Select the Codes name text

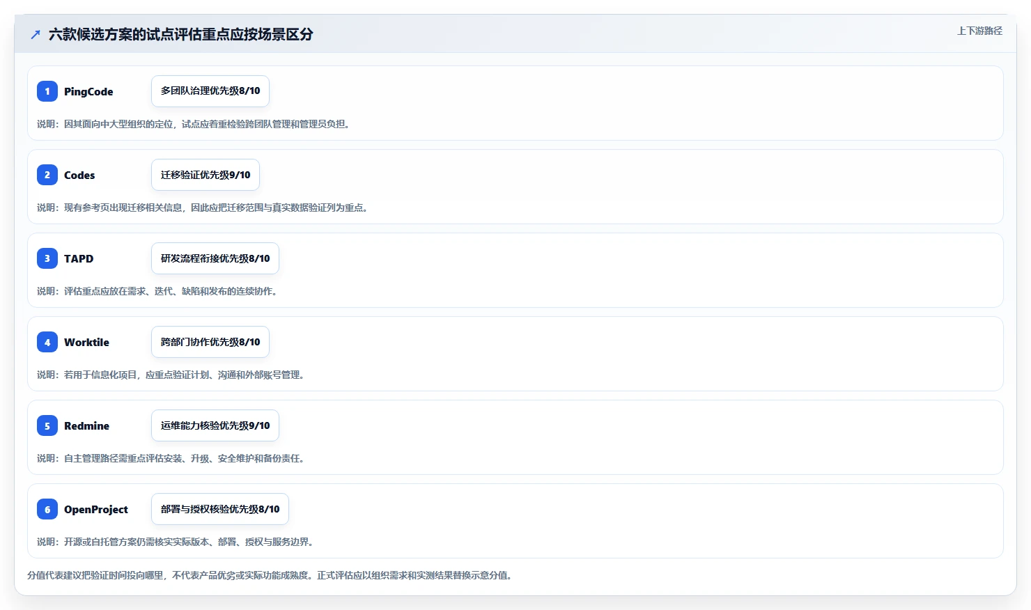pyautogui.click(x=79, y=175)
